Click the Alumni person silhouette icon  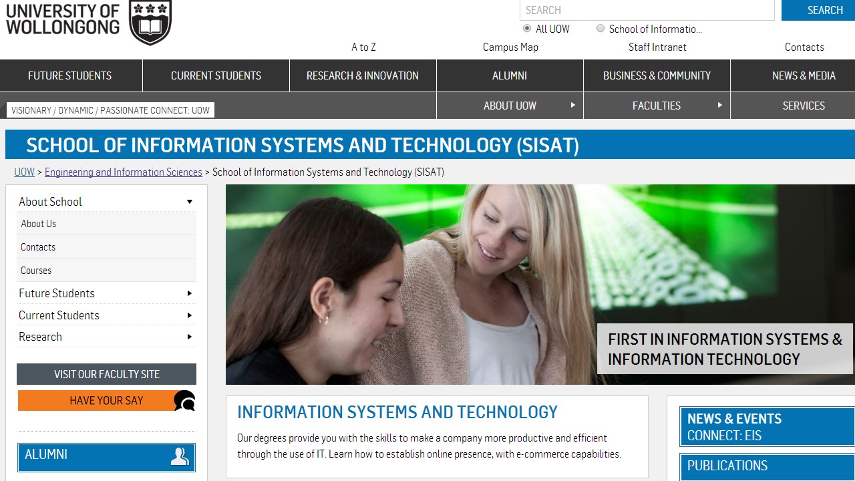180,456
